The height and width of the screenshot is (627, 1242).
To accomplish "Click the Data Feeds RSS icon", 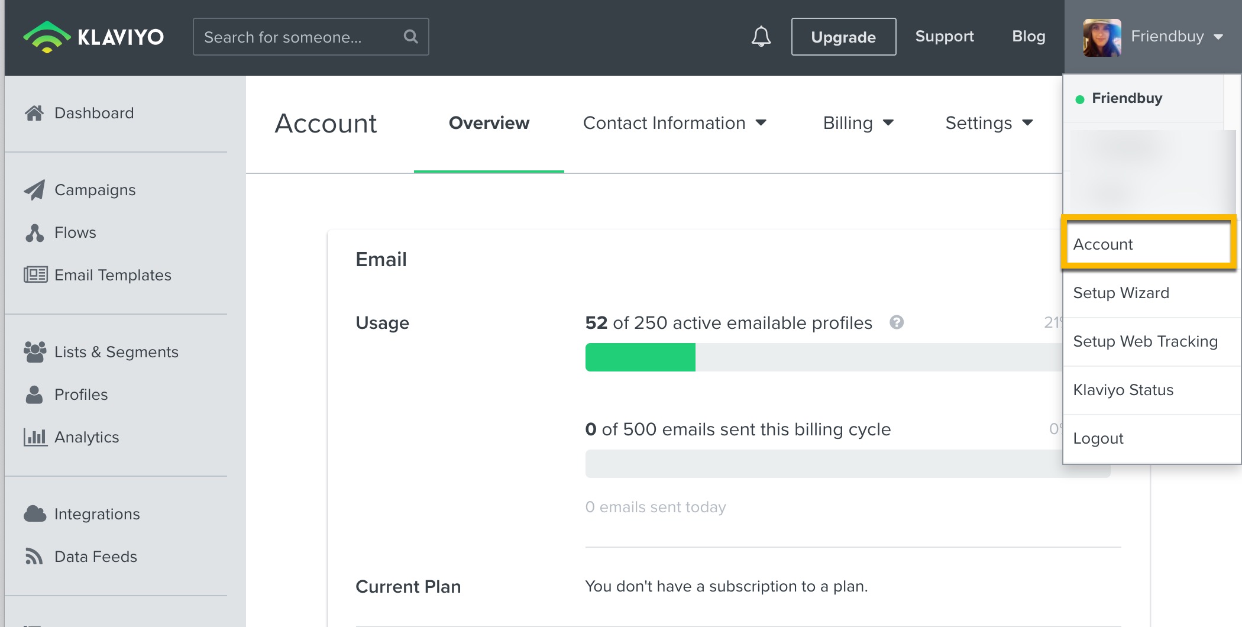I will click(x=34, y=557).
